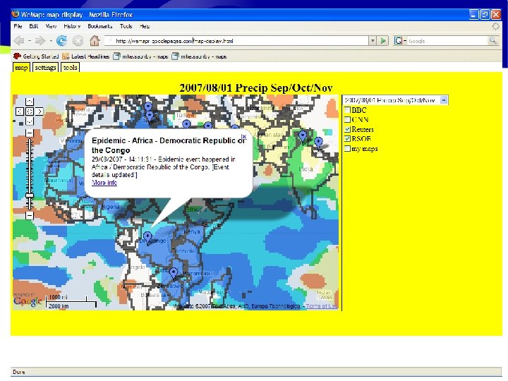
Task: Open the Terms of Use link on map
Action: [x=322, y=306]
